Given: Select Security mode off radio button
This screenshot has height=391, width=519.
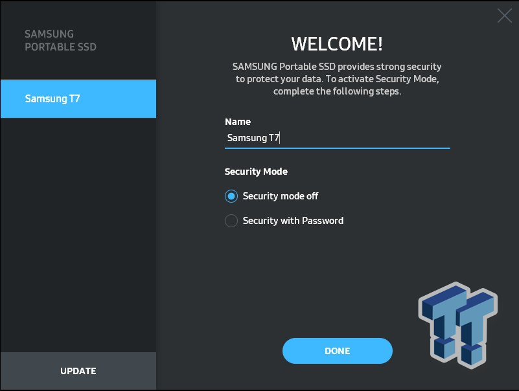Looking at the screenshot, I should 231,196.
